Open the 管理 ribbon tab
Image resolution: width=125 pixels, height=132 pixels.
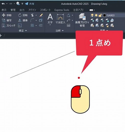[13, 10]
